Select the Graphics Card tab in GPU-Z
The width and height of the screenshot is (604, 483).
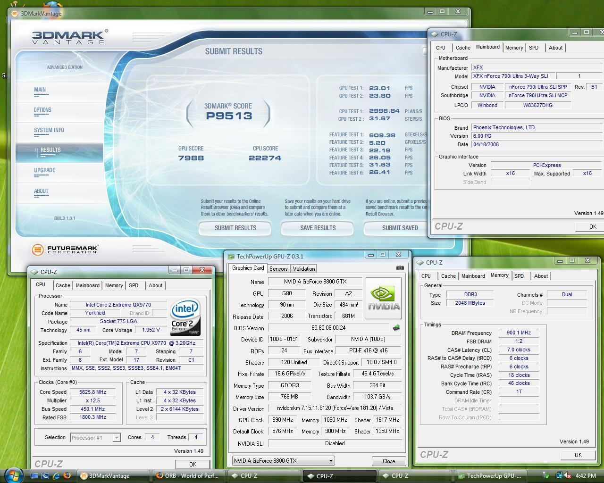click(x=248, y=268)
